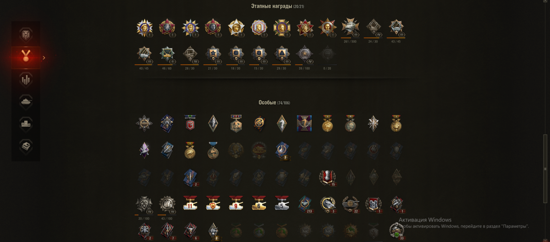The width and height of the screenshot is (550, 242).
Task: Expand the sidebar using the chevron arrow
Action: 44,58
